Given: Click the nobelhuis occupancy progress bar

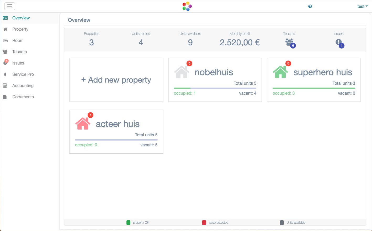Looking at the screenshot, I should [x=215, y=88].
